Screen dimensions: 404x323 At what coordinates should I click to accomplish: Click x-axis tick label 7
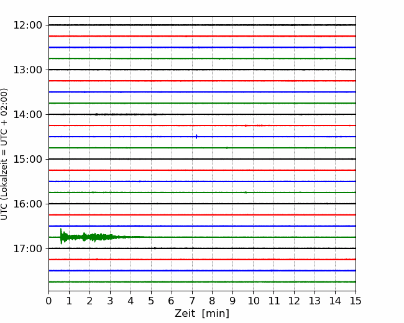192,301
